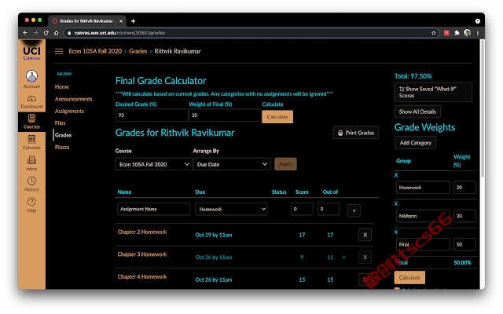Click Add Category button
503x314 pixels.
(416, 143)
